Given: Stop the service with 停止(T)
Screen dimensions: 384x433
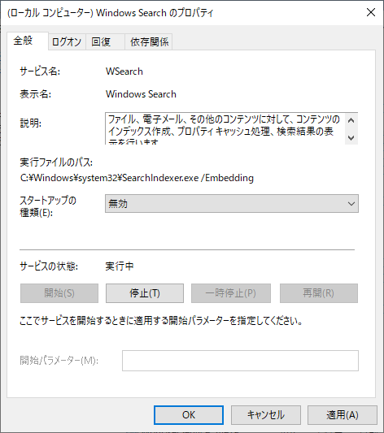Looking at the screenshot, I should click(145, 293).
